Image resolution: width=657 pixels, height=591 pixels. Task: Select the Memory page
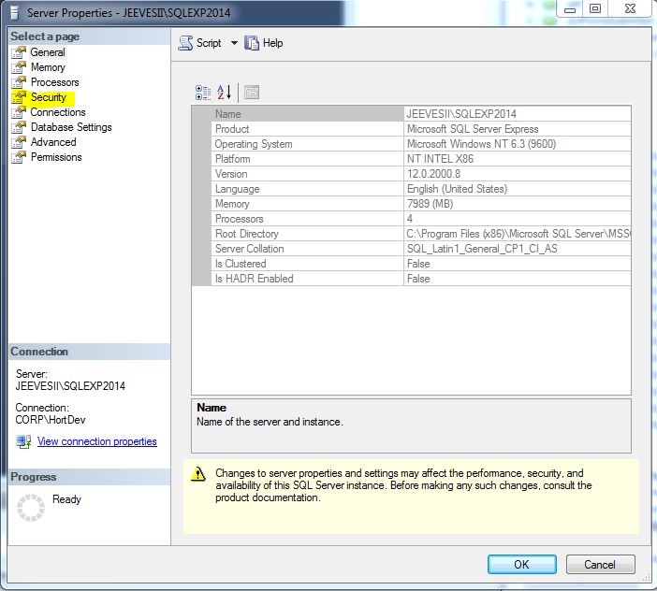[48, 67]
